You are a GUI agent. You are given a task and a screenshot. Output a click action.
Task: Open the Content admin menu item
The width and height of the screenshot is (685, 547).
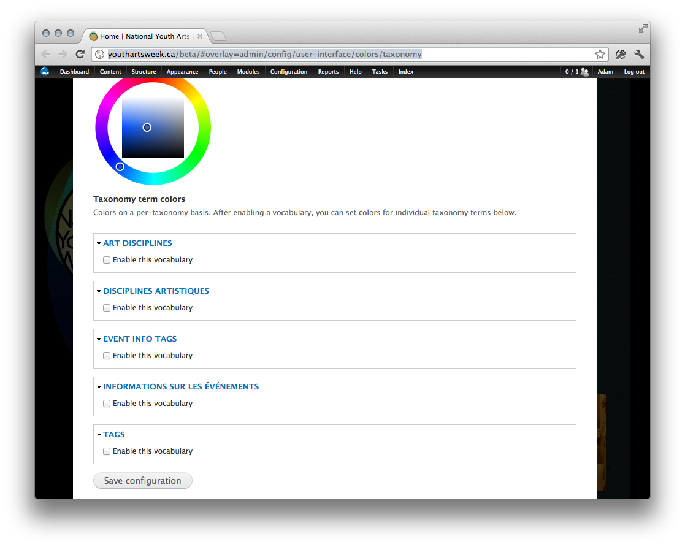[x=110, y=72]
